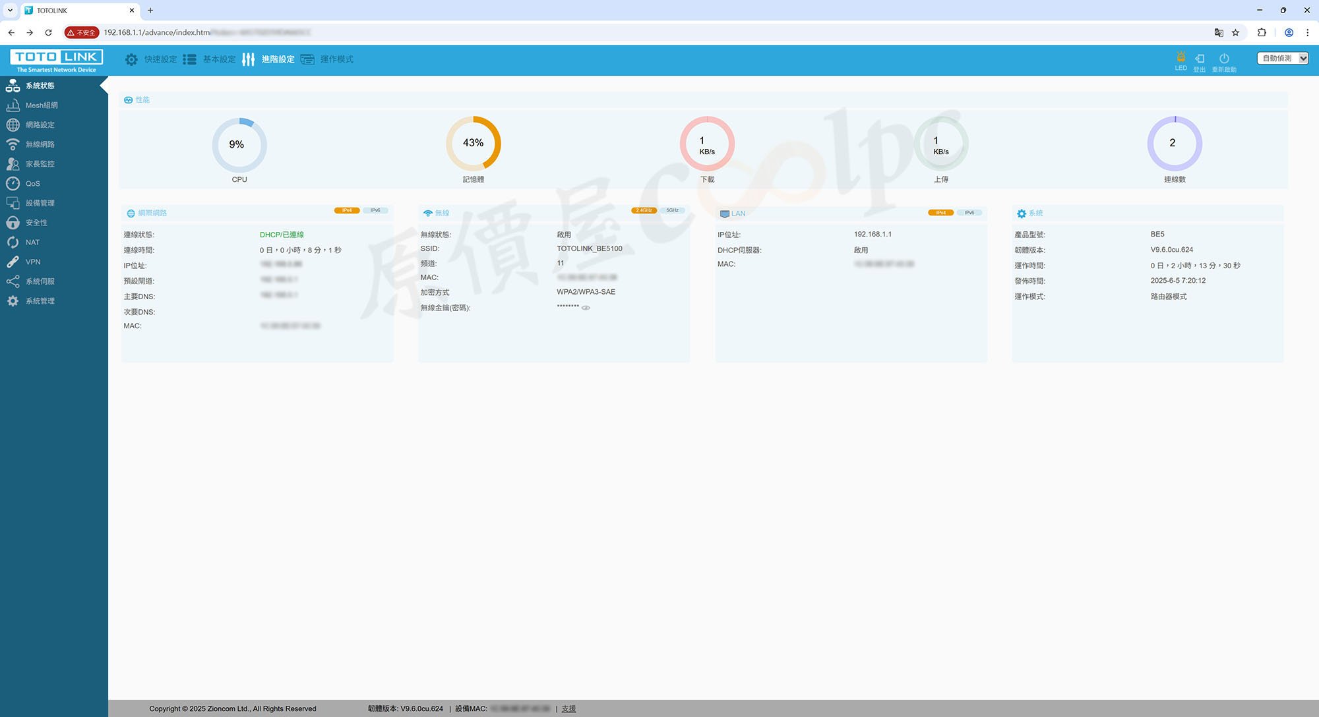Open 系統管理 system management in sidebar
Image resolution: width=1319 pixels, height=717 pixels.
click(x=40, y=301)
